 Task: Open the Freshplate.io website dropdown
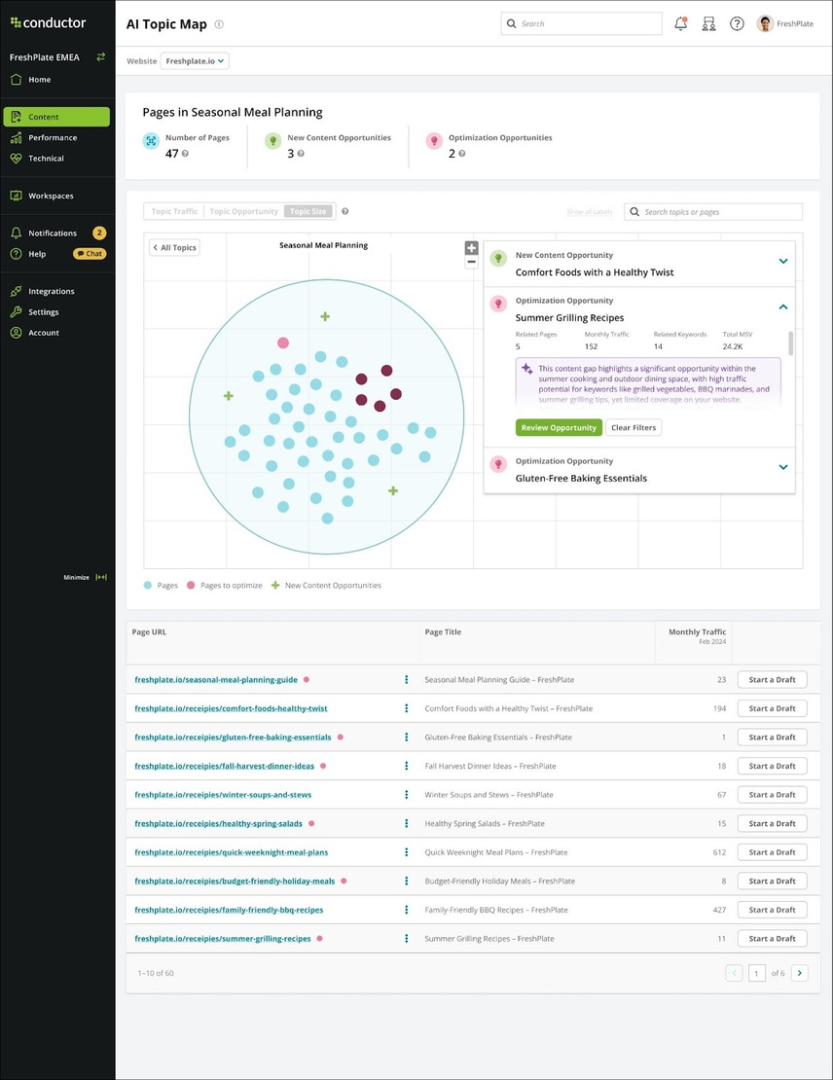(x=194, y=59)
